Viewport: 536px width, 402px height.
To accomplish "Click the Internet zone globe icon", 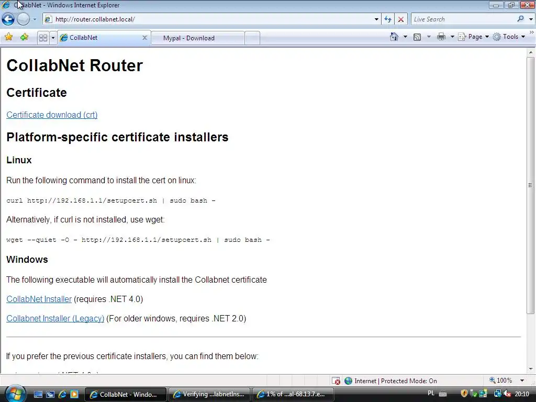I will 348,381.
